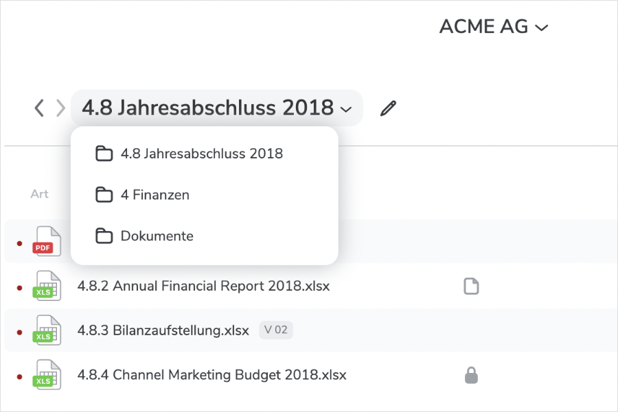Click the lock icon on Channel Marketing Budget
Screen dimensions: 618x412
point(471,375)
